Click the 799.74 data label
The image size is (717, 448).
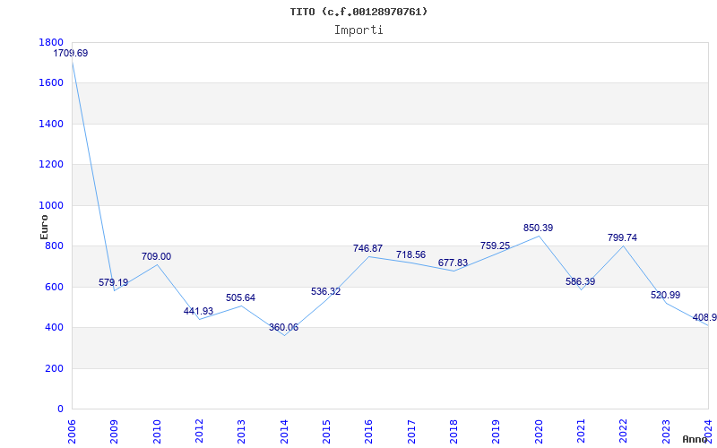tap(623, 238)
